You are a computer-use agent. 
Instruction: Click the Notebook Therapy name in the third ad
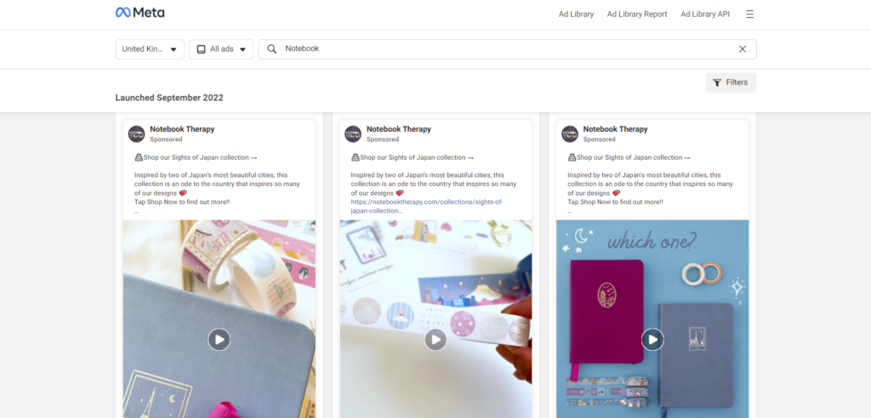[616, 129]
